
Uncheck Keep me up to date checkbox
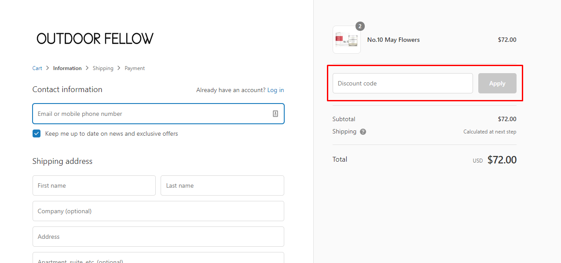37,133
